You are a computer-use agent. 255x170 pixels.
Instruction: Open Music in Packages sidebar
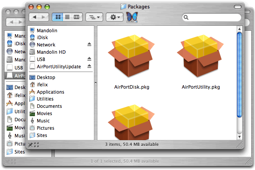pyautogui.click(x=61, y=121)
